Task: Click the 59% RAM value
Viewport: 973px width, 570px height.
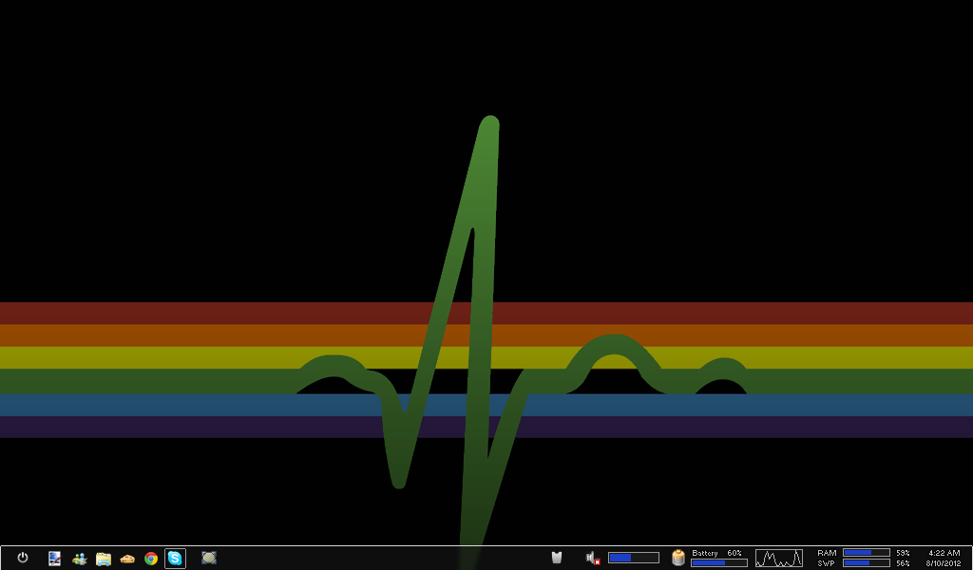Action: (x=903, y=553)
